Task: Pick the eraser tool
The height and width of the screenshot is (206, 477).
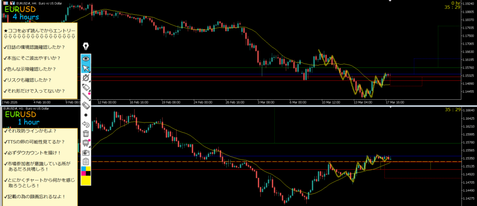Action: [x=86, y=106]
